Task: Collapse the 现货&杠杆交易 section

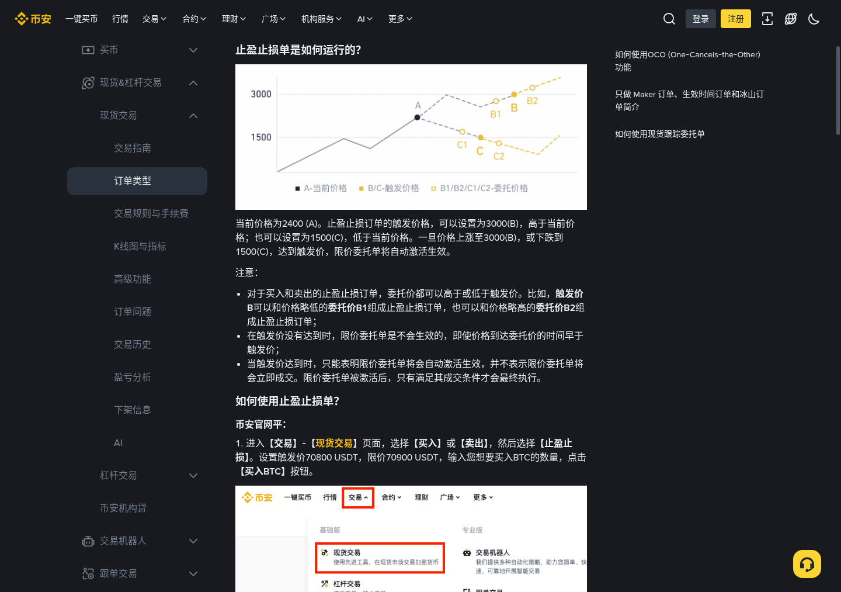Action: [193, 83]
